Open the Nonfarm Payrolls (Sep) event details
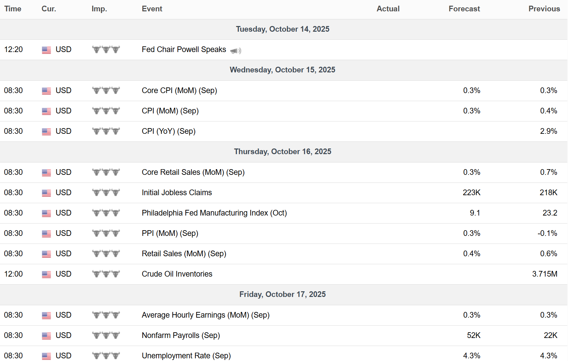 [x=181, y=335]
